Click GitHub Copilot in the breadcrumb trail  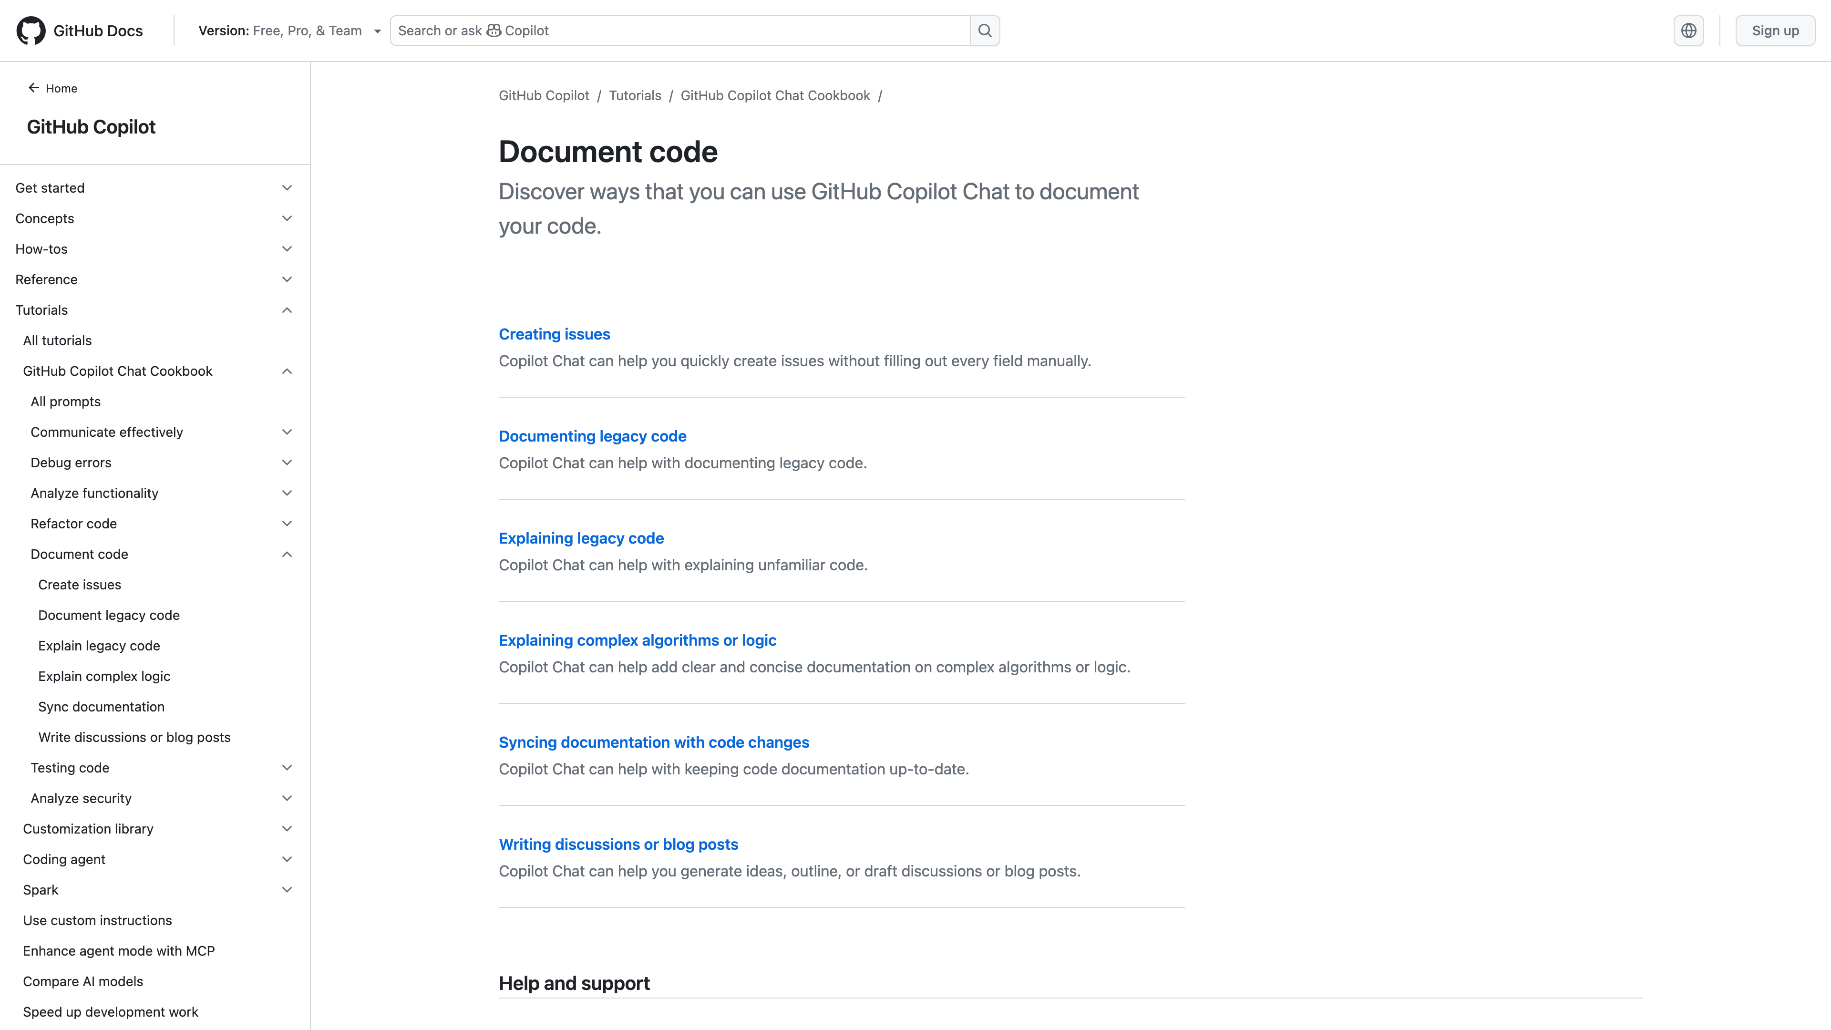tap(543, 95)
